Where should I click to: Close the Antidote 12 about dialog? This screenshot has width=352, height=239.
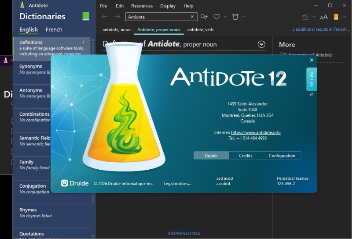point(312,60)
